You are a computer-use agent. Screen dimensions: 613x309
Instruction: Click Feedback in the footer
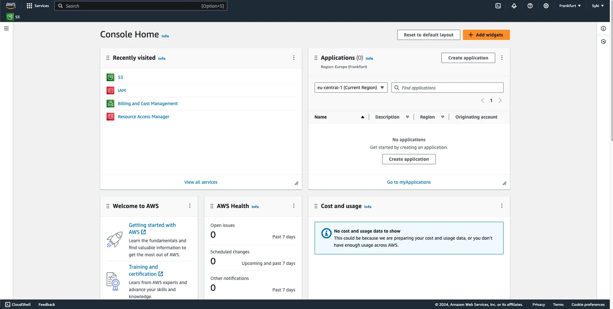[47, 305]
